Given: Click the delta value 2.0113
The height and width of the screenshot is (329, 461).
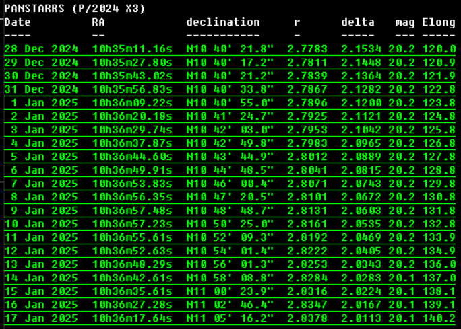Looking at the screenshot, I should click(361, 318).
